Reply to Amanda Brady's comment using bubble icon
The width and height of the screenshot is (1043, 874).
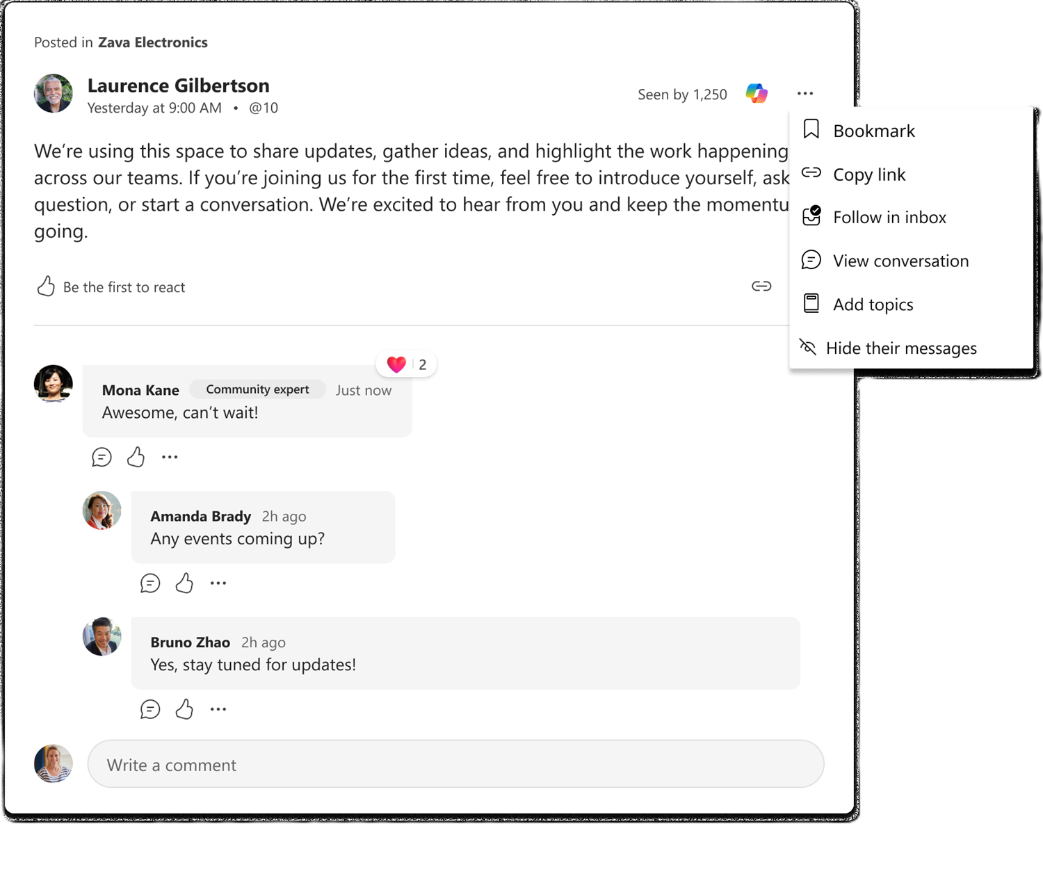150,583
